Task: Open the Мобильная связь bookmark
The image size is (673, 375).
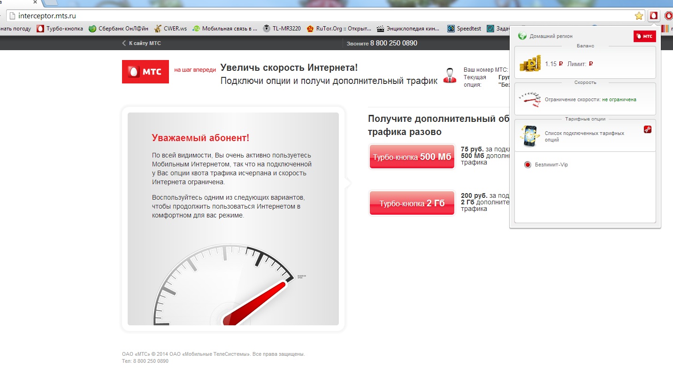Action: tap(225, 29)
